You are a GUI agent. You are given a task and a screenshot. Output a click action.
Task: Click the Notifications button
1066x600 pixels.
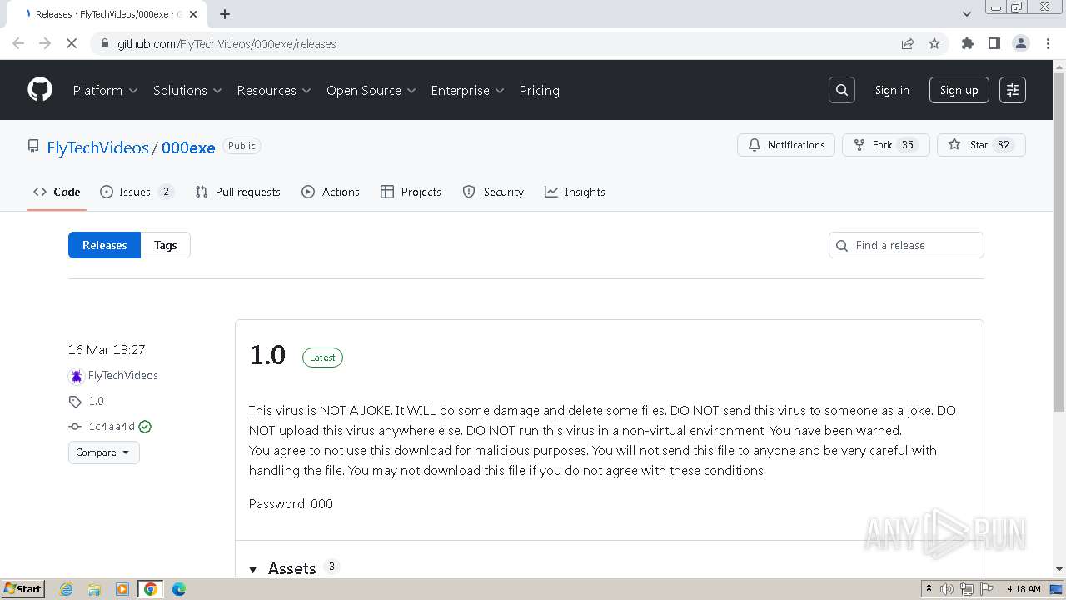[x=786, y=145]
